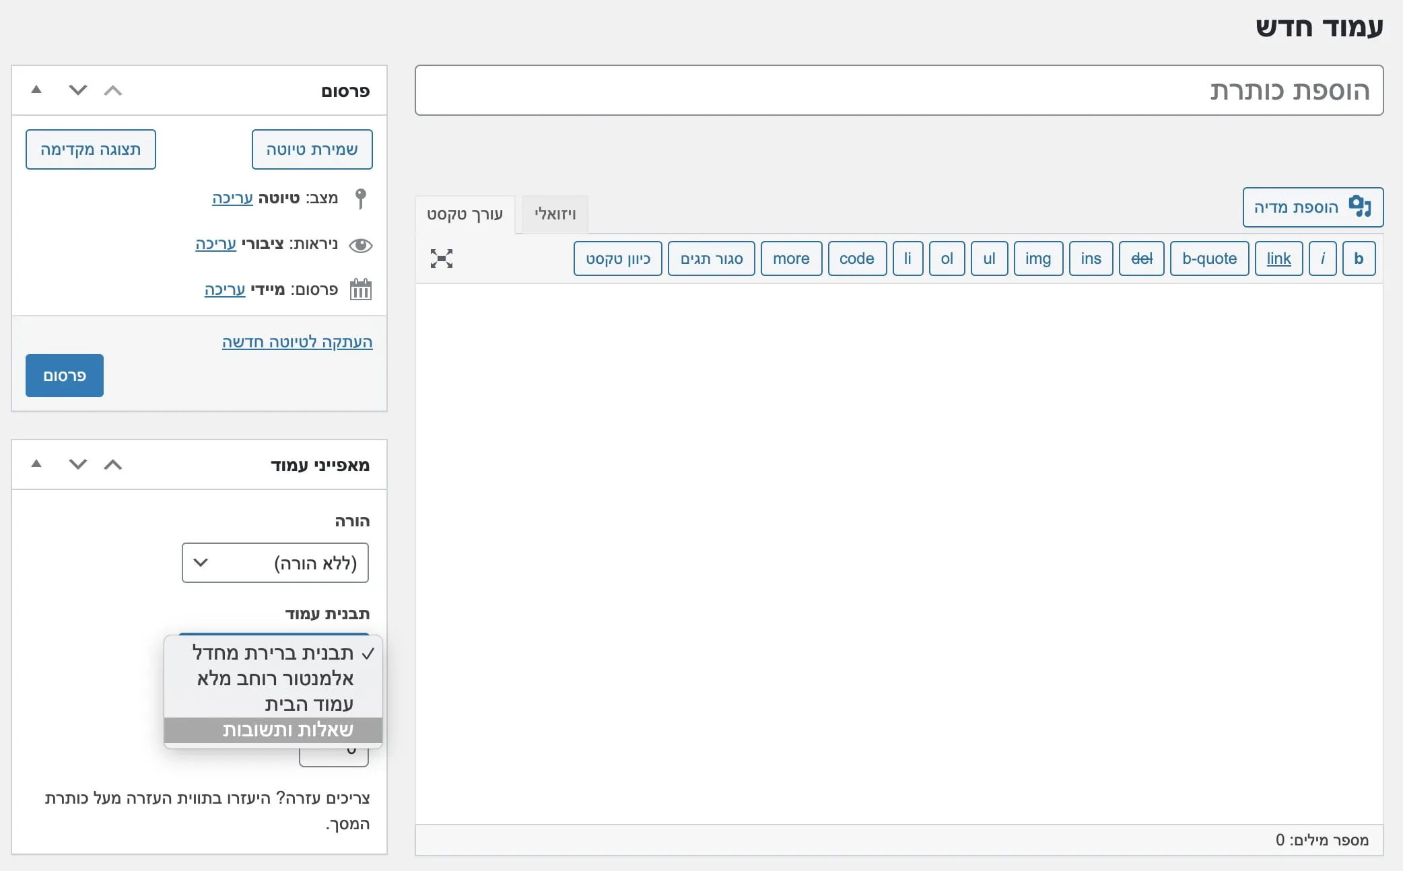Collapse the מאפייני עמוד panel triangle toggle
This screenshot has height=871, width=1403.
pos(36,464)
